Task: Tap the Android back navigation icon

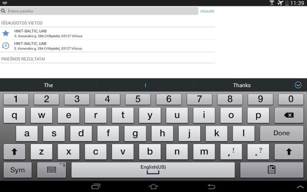Action: [211, 186]
